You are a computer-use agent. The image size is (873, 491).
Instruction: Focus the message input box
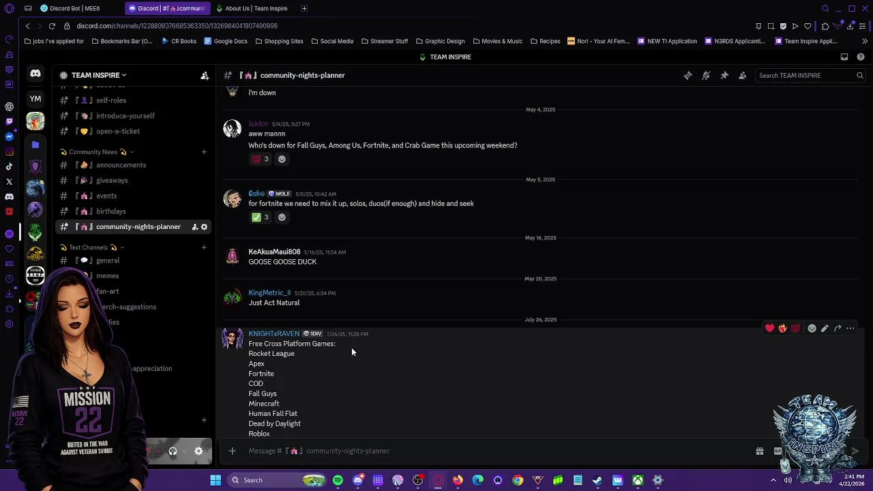[498, 451]
